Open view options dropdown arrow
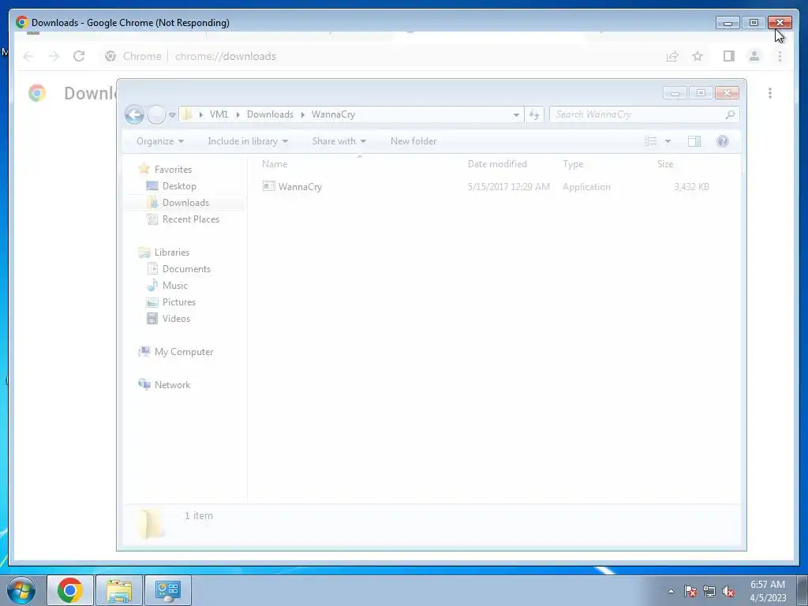Viewport: 808px width, 606px height. tap(668, 141)
